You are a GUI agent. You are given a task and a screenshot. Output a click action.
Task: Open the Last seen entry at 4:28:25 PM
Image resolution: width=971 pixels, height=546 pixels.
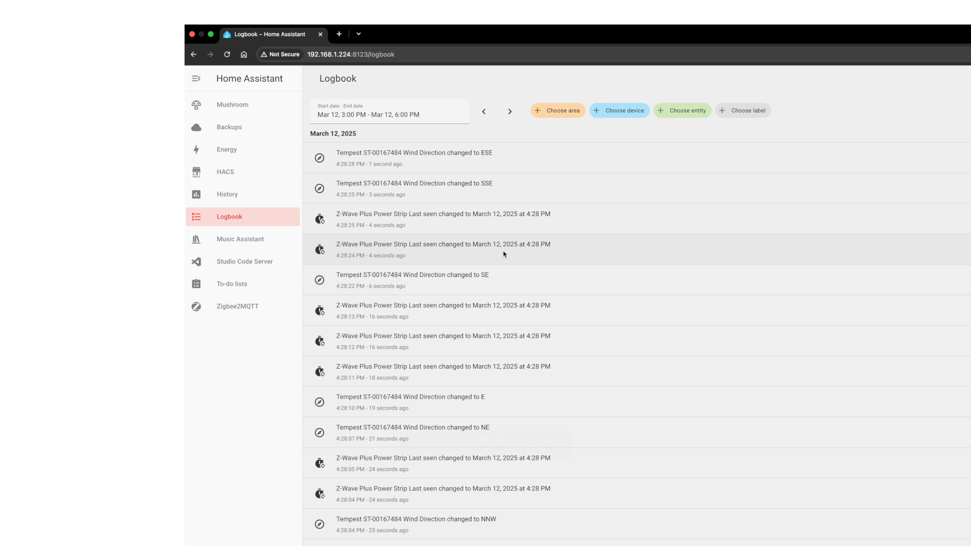(x=636, y=219)
